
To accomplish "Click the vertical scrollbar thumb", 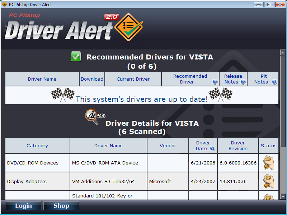I will coord(283,101).
